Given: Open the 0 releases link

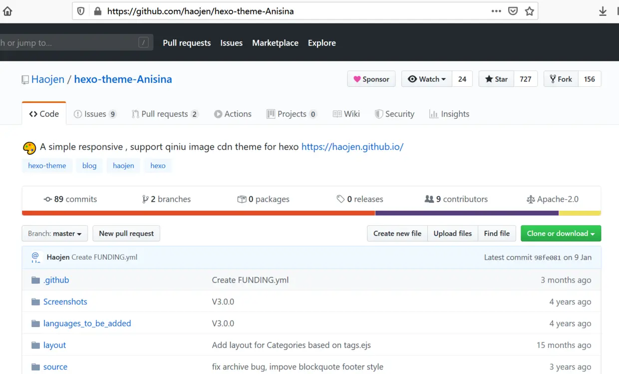Looking at the screenshot, I should [x=360, y=199].
